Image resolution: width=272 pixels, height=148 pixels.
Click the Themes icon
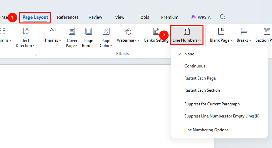53,31
